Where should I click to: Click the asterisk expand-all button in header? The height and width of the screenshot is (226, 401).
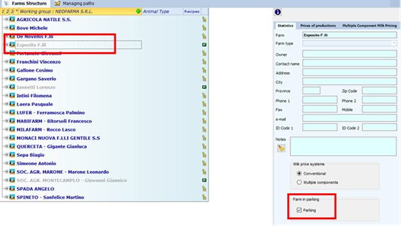pos(16,12)
